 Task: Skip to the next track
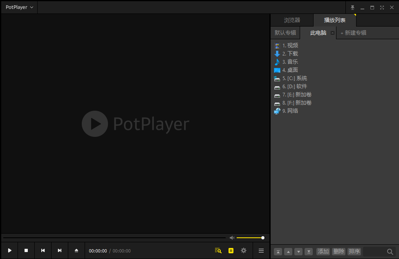pos(60,250)
